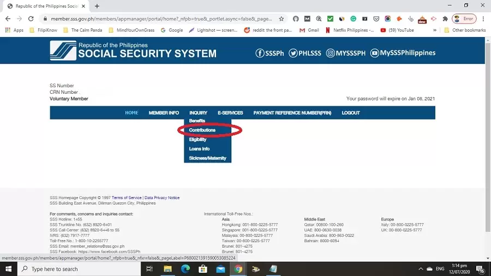
Task: Open Microsoft Edge from the taskbar
Action: tap(185, 269)
